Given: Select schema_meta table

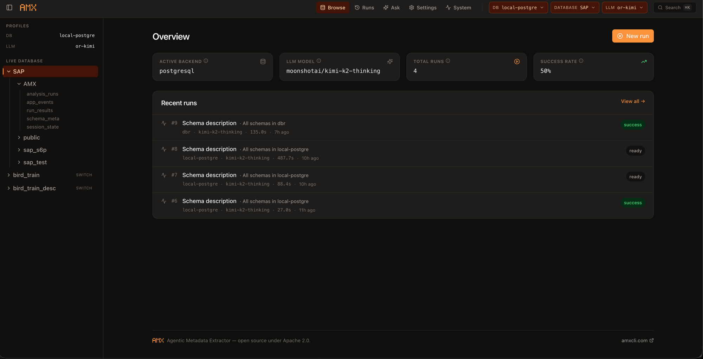Looking at the screenshot, I should (x=43, y=118).
